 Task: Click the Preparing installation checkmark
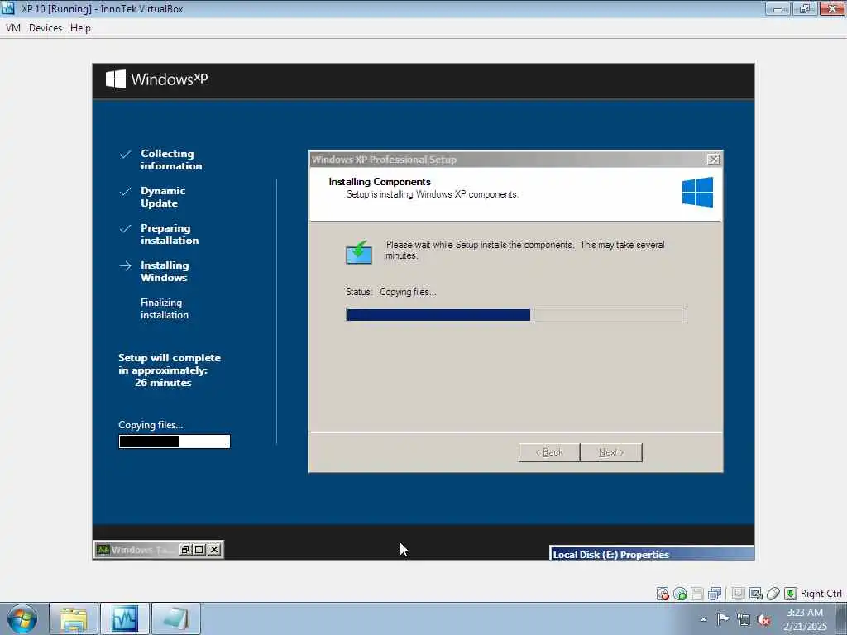point(126,228)
